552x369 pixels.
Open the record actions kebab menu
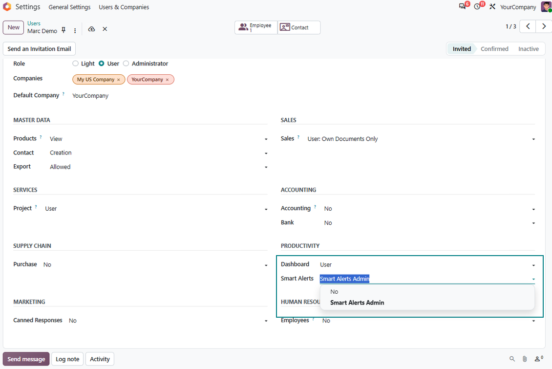(75, 31)
